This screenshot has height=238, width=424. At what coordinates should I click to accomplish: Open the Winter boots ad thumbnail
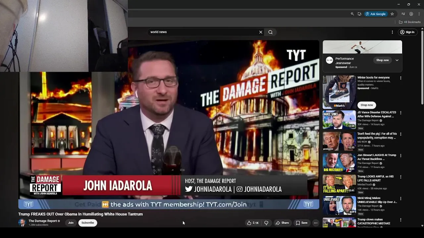pos(339,92)
